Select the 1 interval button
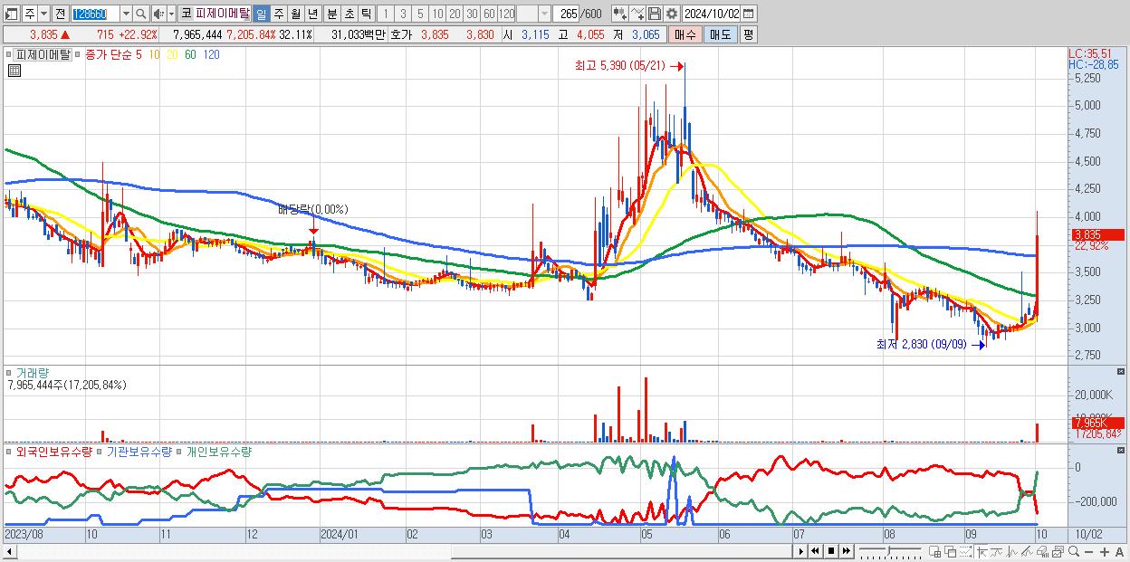 [x=385, y=14]
